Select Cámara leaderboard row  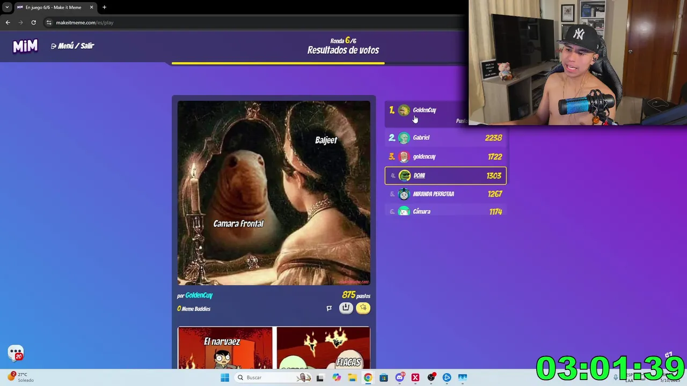coord(445,211)
